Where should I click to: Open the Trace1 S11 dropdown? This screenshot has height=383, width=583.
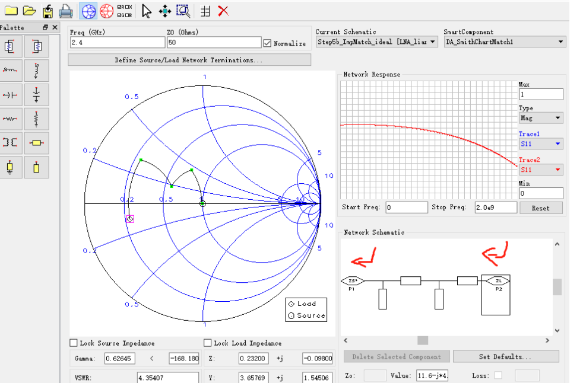pyautogui.click(x=541, y=143)
